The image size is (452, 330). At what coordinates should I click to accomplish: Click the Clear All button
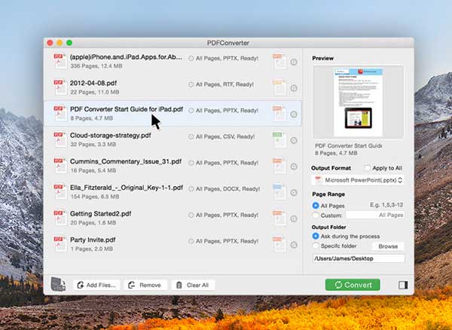pyautogui.click(x=193, y=285)
